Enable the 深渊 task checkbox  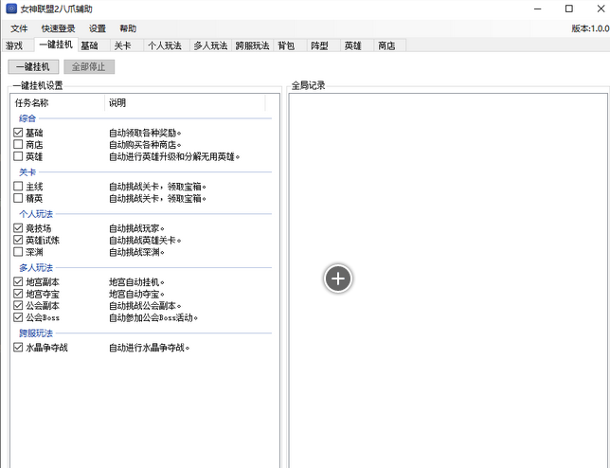point(18,252)
